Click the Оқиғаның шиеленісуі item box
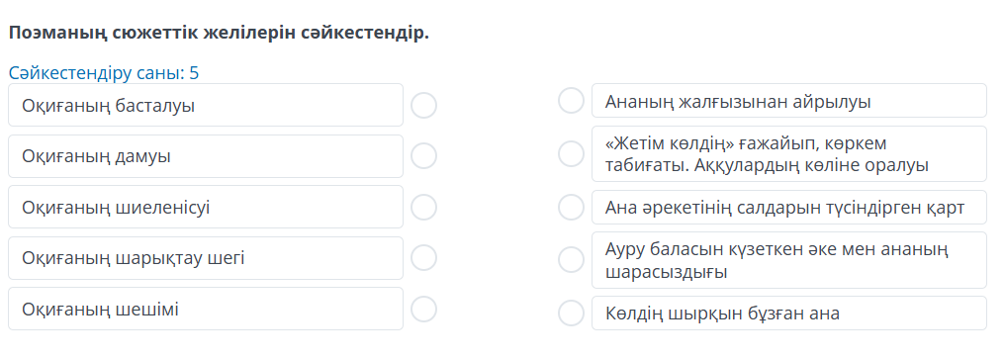This screenshot has width=1004, height=359. pyautogui.click(x=206, y=207)
